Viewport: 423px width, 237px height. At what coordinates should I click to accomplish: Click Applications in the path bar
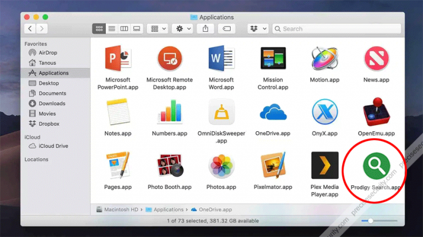tap(165, 209)
